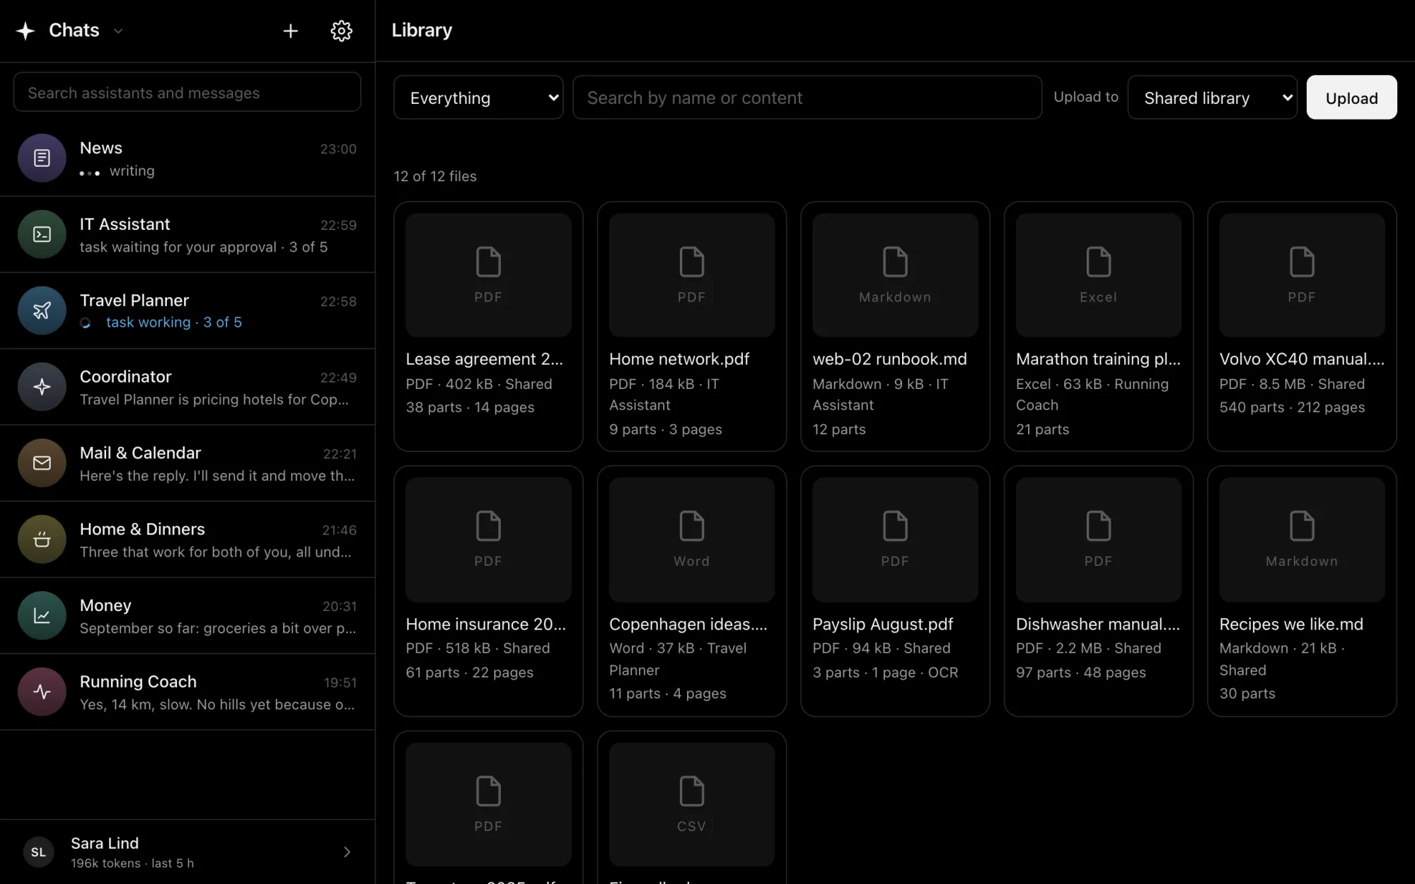Open the IT Assistant chat

(x=187, y=235)
